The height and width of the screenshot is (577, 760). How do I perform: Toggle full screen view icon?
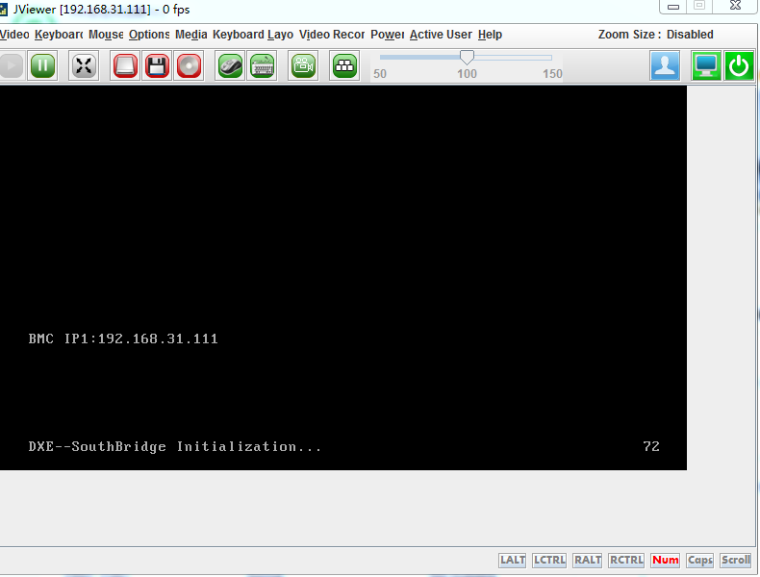tap(85, 66)
